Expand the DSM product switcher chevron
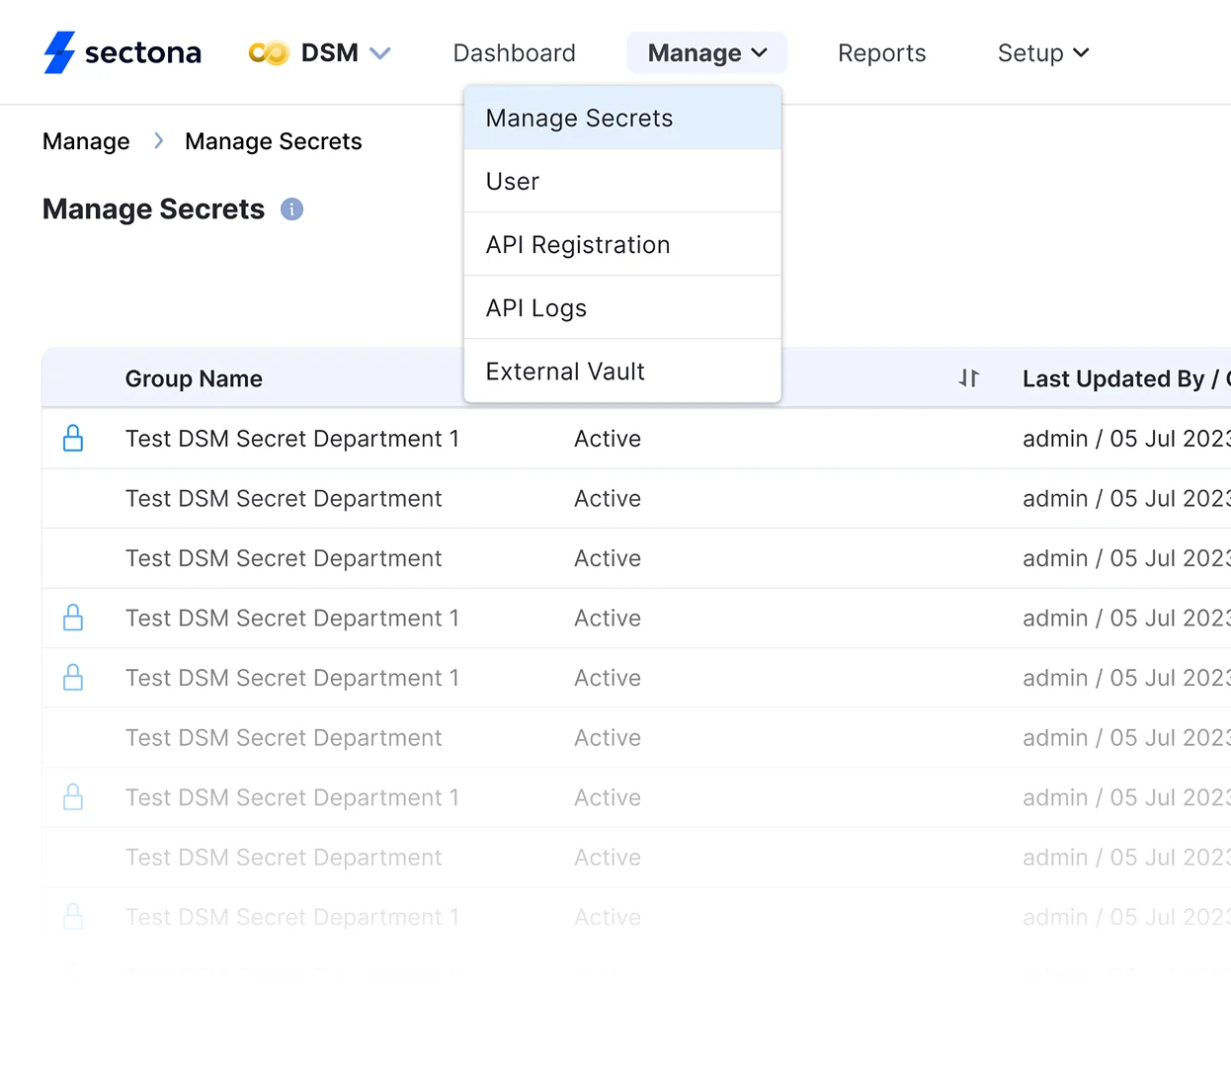Viewport: 1231px width, 1079px height. 380,53
